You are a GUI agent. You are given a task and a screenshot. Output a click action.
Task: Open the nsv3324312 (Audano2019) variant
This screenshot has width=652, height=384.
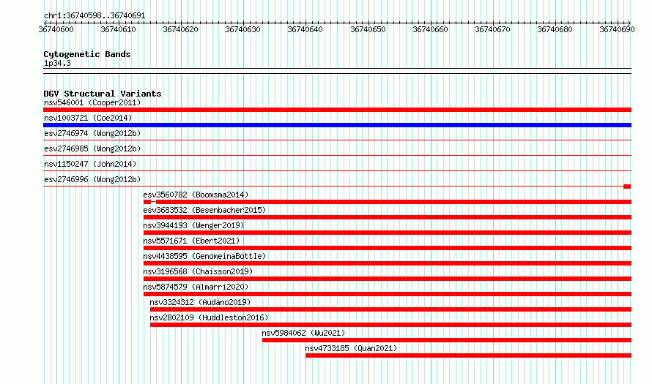[201, 302]
